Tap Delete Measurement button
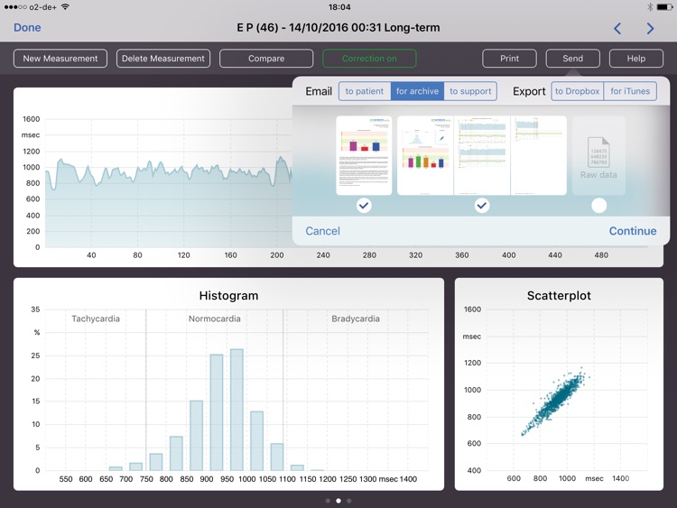Image resolution: width=677 pixels, height=508 pixels. (163, 59)
